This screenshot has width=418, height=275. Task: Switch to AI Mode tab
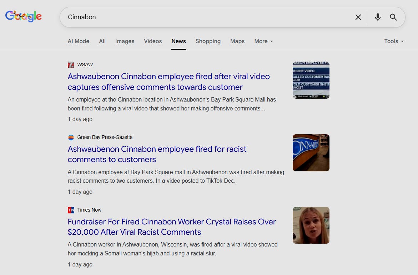coord(79,41)
